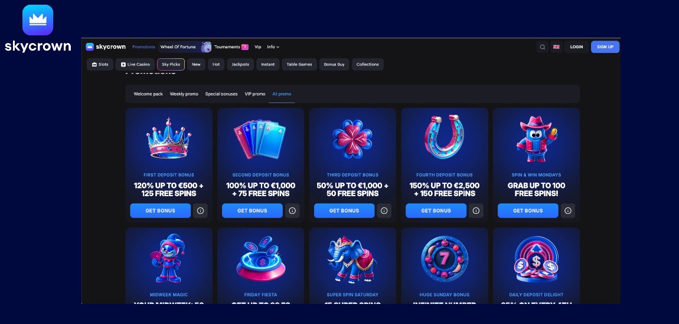The width and height of the screenshot is (679, 324).
Task: Click the coin bowl image of Friday Fiesta
Action: pos(261,259)
